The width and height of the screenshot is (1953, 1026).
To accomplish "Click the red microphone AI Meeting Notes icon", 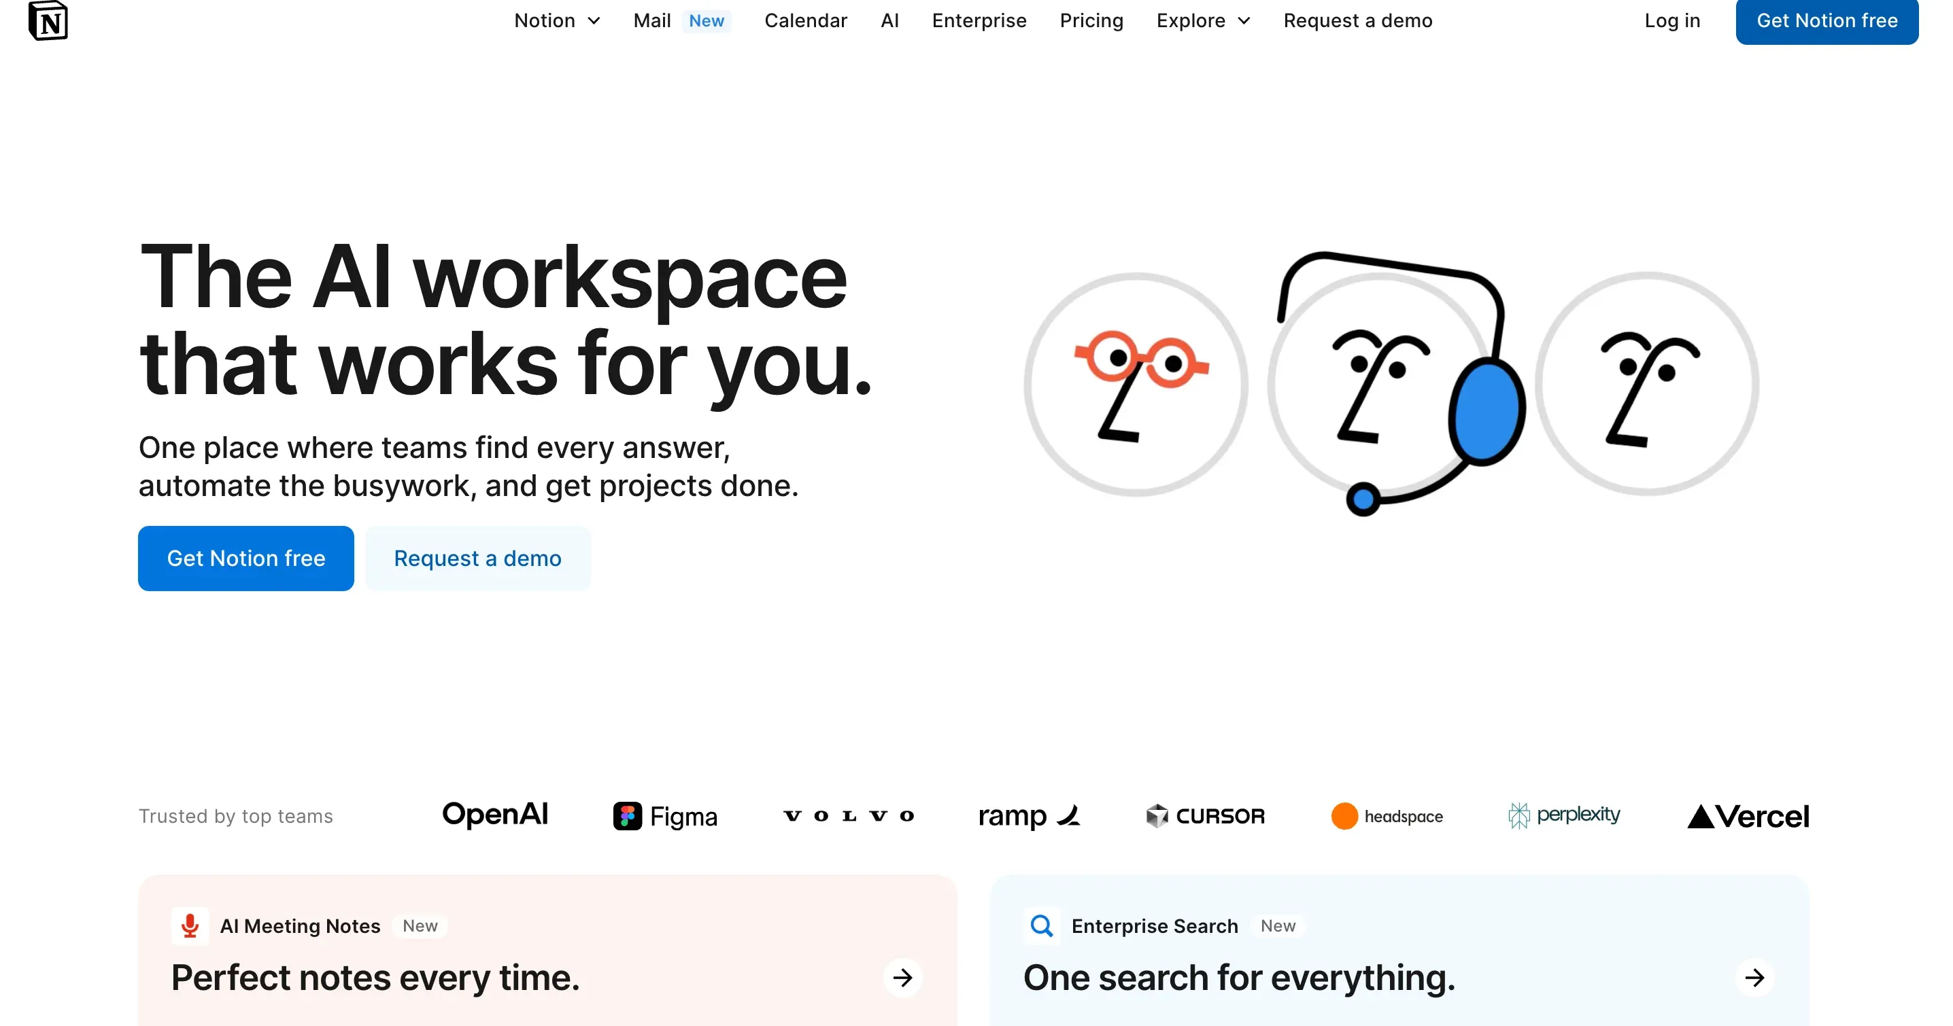I will click(190, 926).
